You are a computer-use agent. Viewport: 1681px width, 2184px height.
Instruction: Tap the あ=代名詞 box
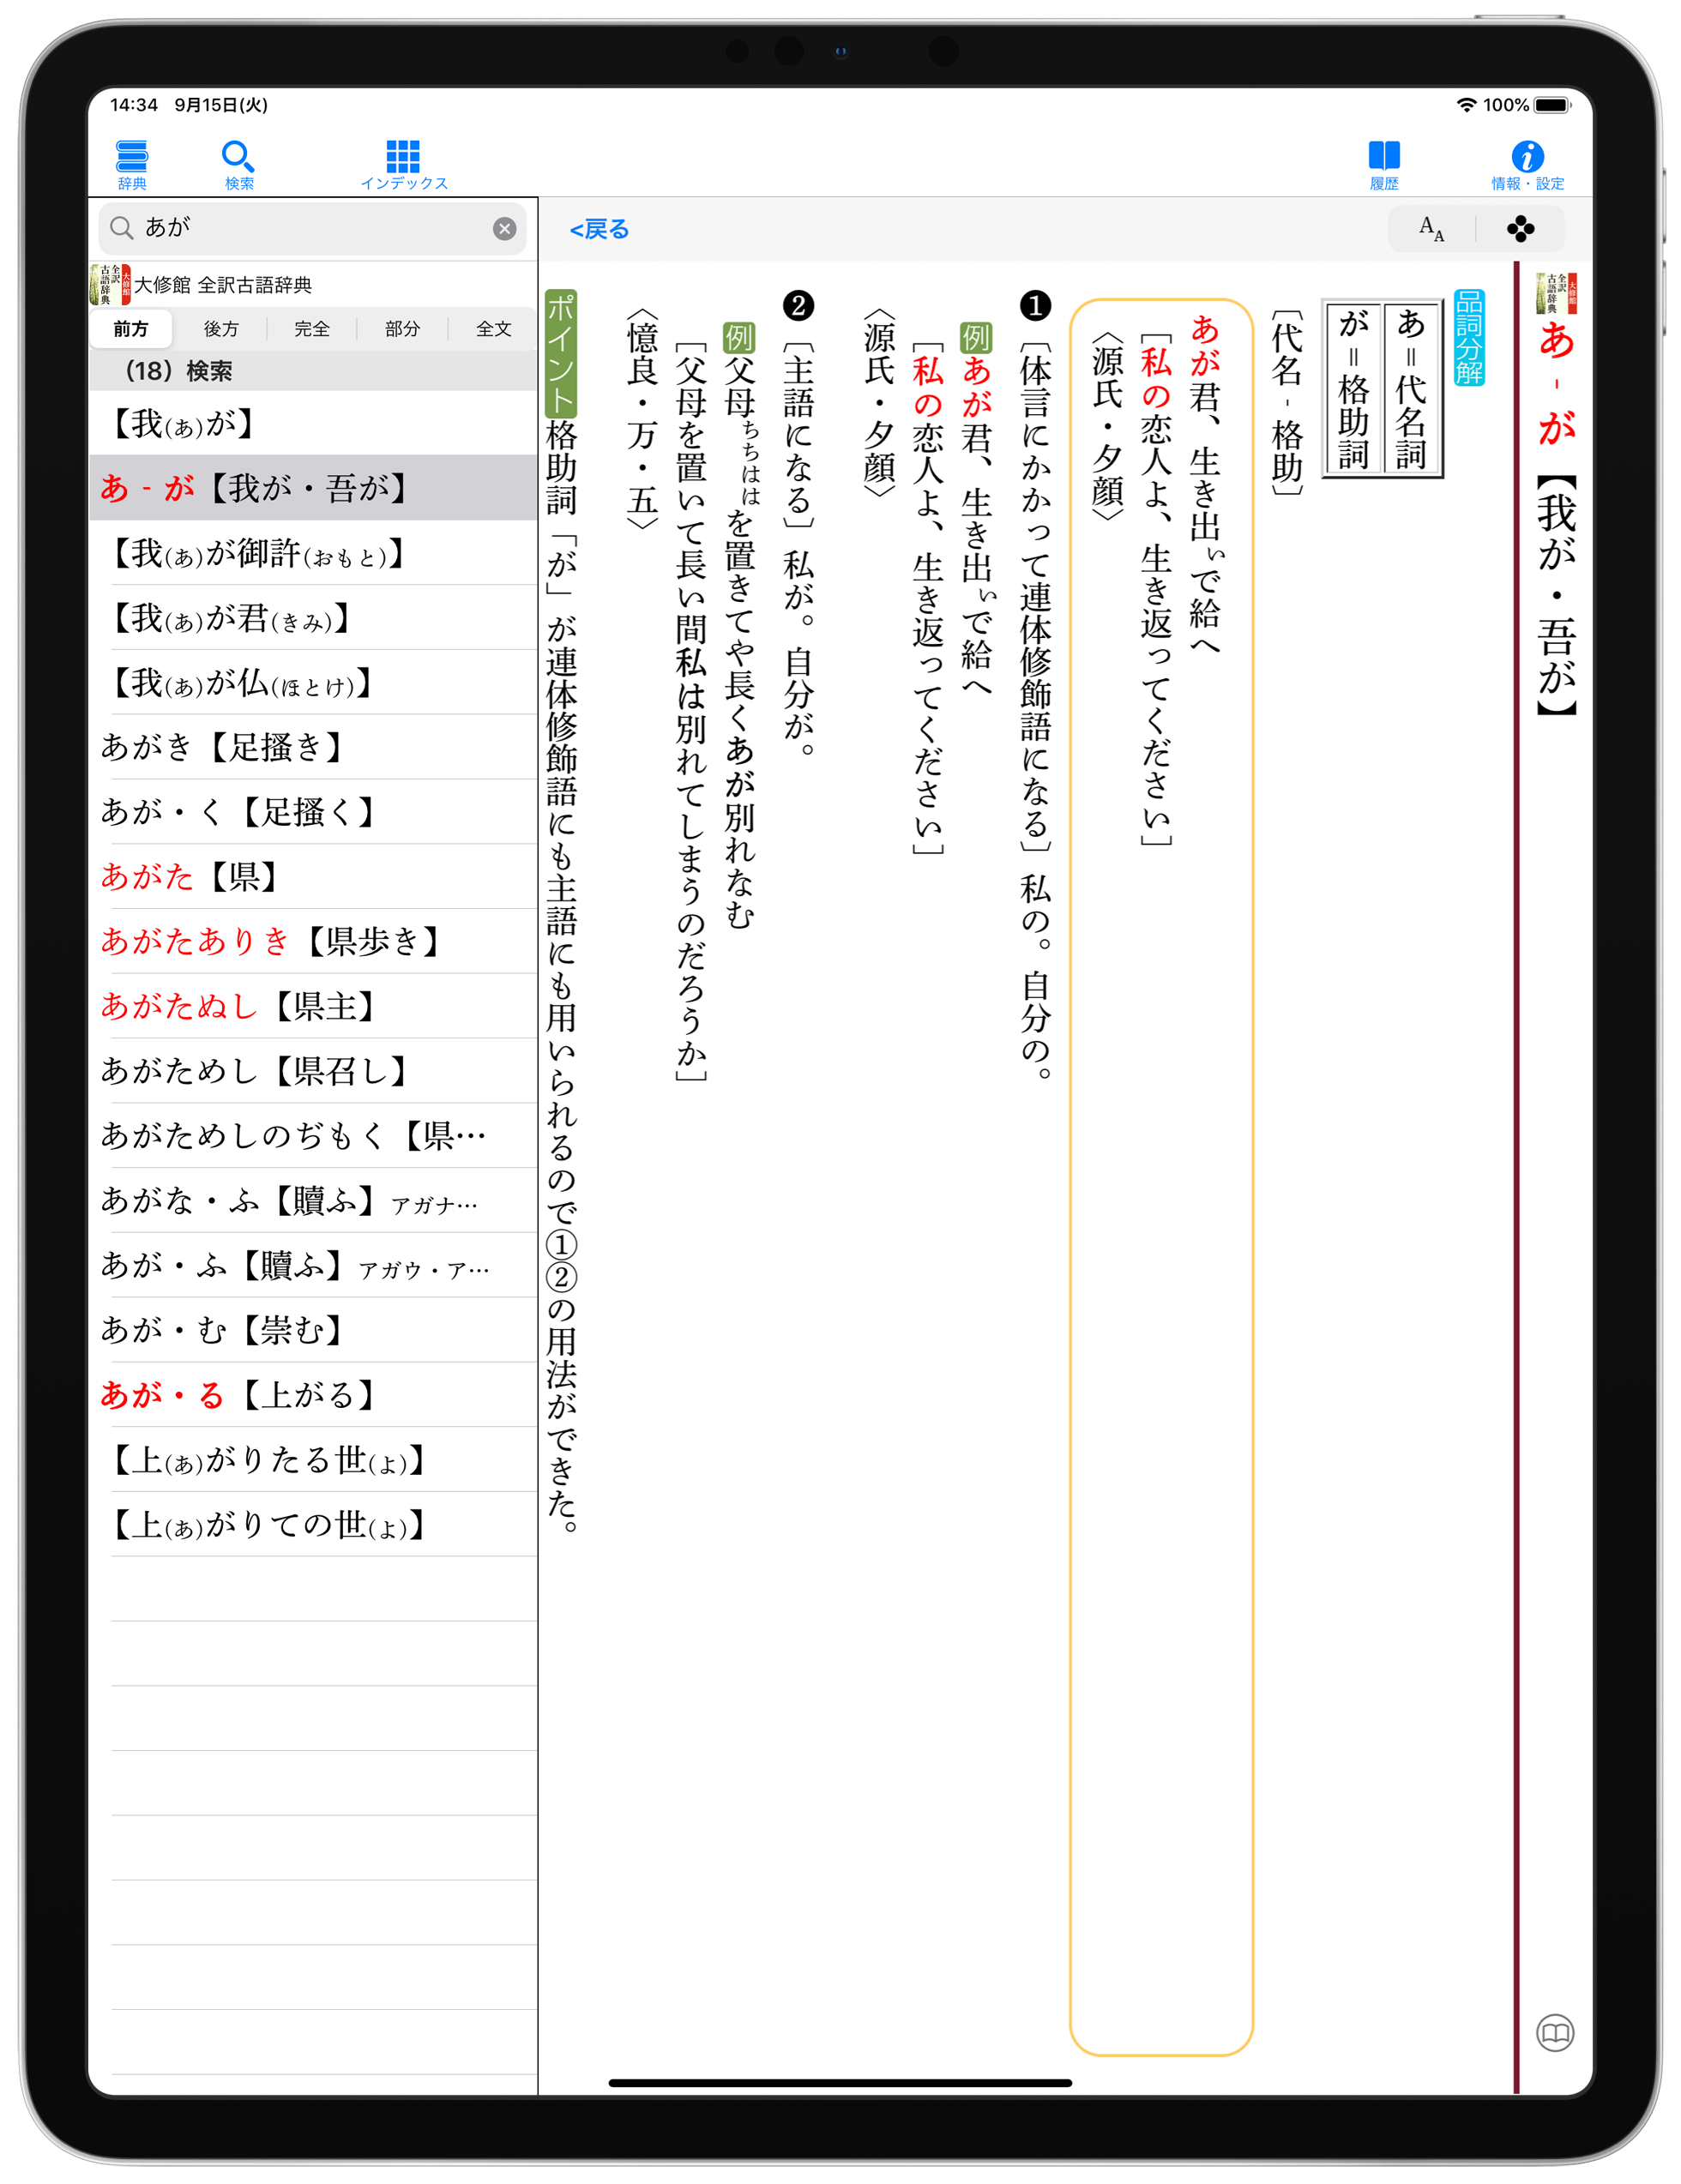[x=1411, y=388]
